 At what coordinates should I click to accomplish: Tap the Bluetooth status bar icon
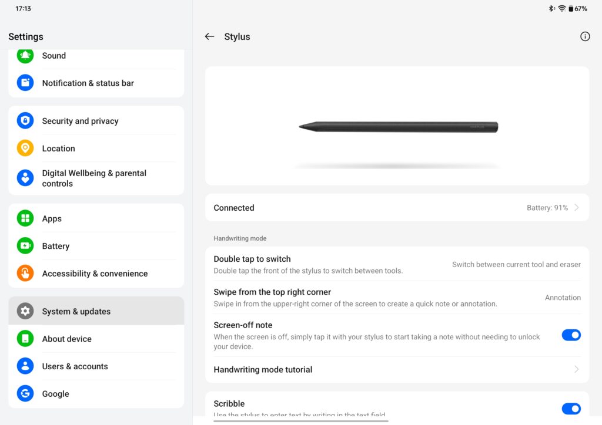pyautogui.click(x=551, y=8)
